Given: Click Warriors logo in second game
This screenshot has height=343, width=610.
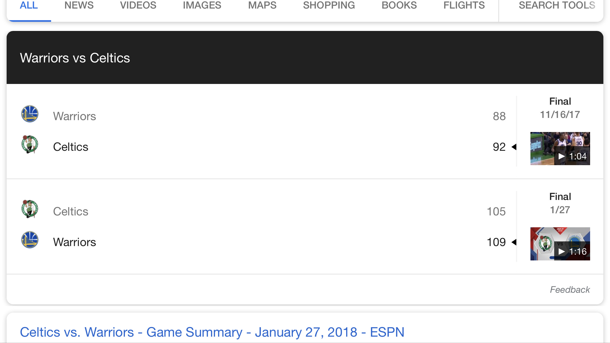Looking at the screenshot, I should (30, 240).
